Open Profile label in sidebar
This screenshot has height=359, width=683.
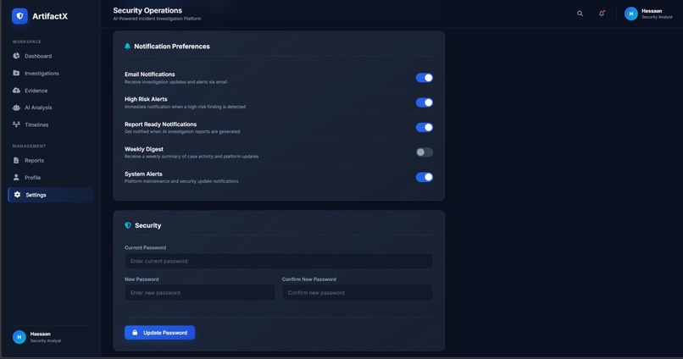coord(33,178)
